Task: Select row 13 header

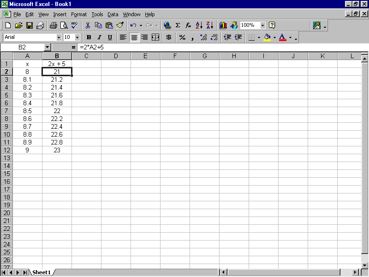Action: pyautogui.click(x=6, y=158)
